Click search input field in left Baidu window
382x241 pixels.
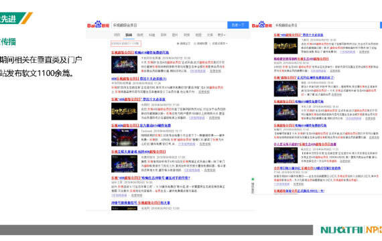coord(170,25)
